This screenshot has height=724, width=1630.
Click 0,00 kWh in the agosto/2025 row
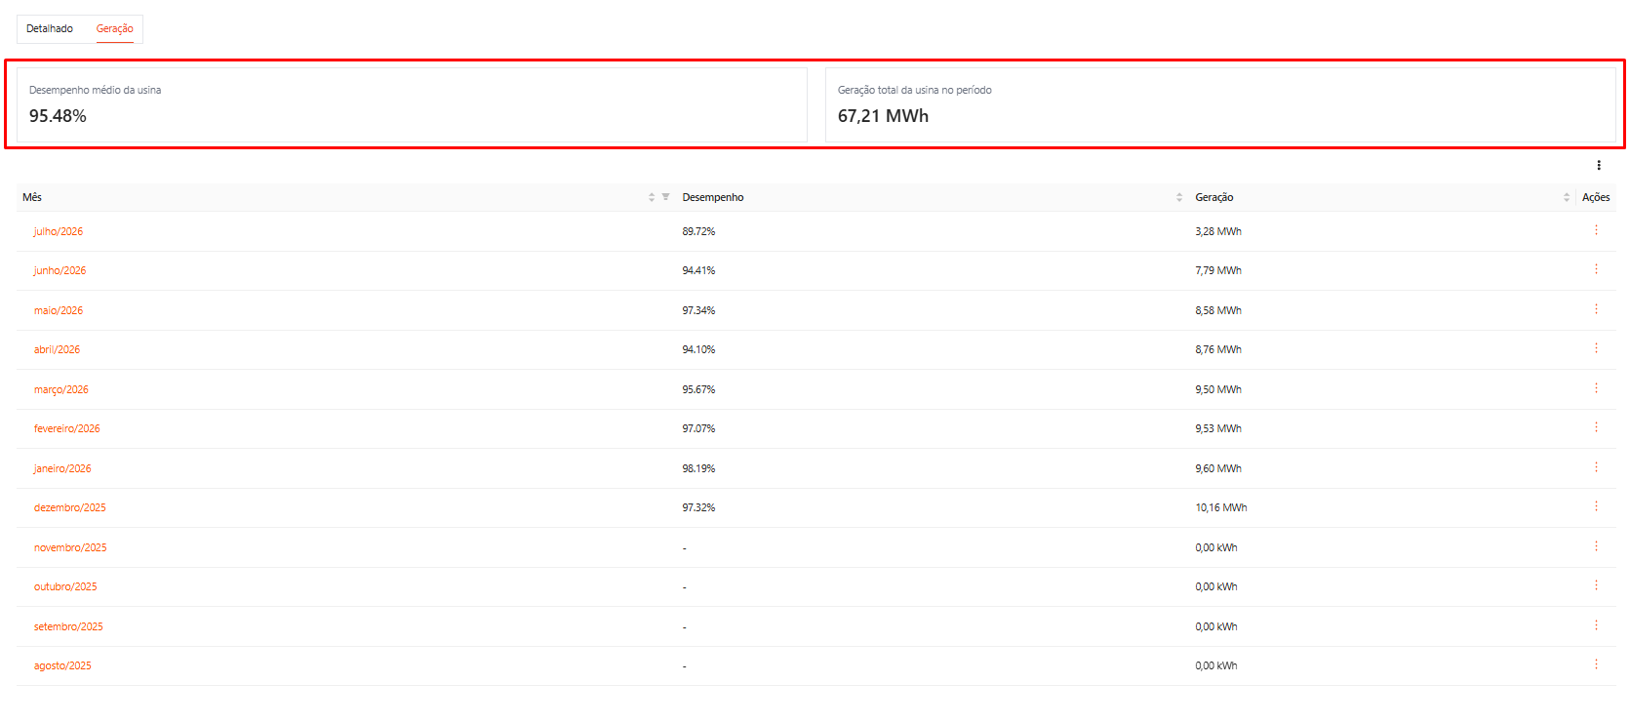(1216, 666)
